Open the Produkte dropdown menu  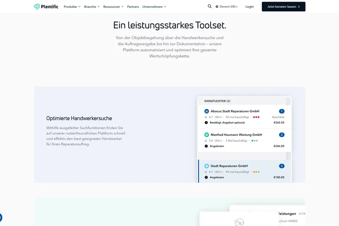72,7
